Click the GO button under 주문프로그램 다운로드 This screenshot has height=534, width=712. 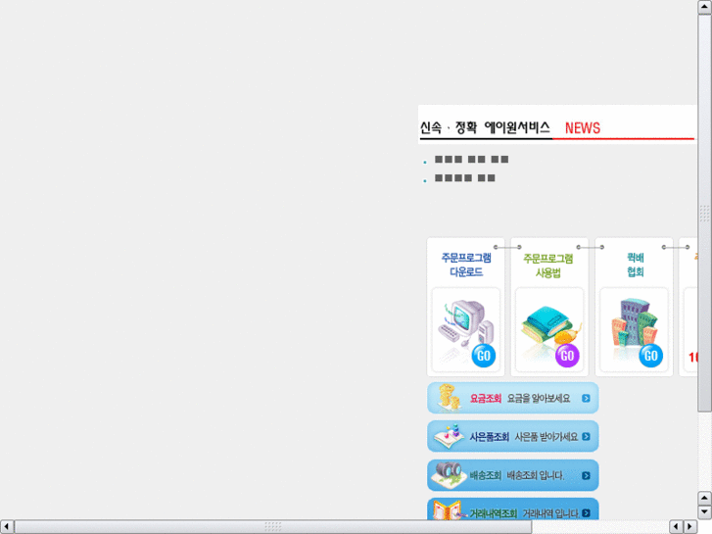coord(484,356)
